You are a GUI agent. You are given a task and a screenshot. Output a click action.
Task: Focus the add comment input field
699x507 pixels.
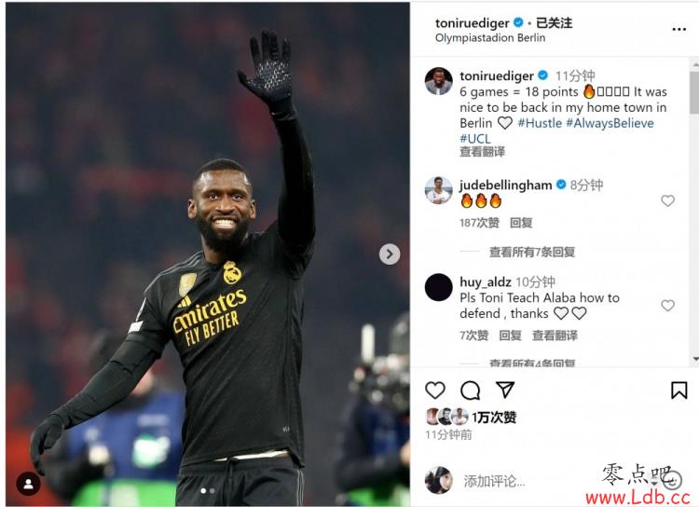(557, 481)
